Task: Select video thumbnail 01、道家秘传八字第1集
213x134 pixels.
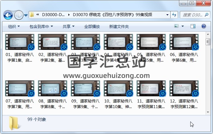Action: tap(20, 42)
